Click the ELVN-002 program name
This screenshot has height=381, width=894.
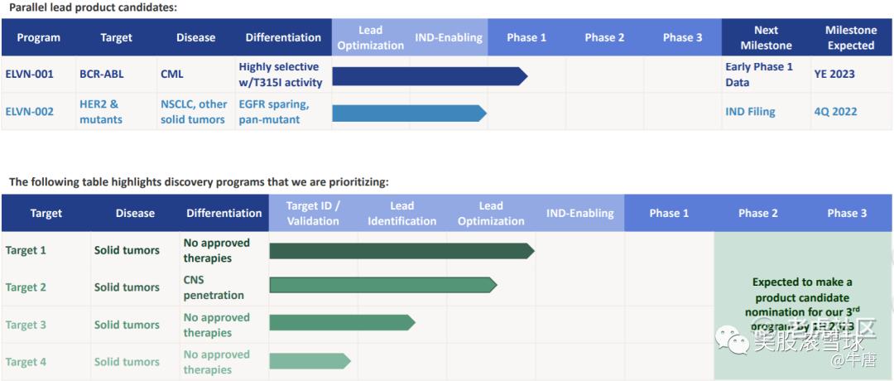[29, 112]
